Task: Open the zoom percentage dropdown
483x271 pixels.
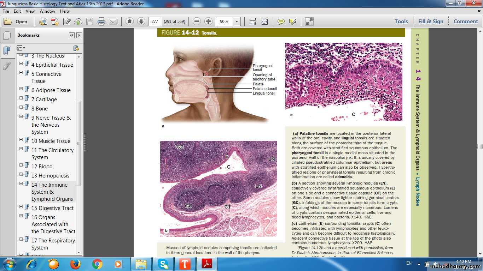Action: pyautogui.click(x=237, y=22)
